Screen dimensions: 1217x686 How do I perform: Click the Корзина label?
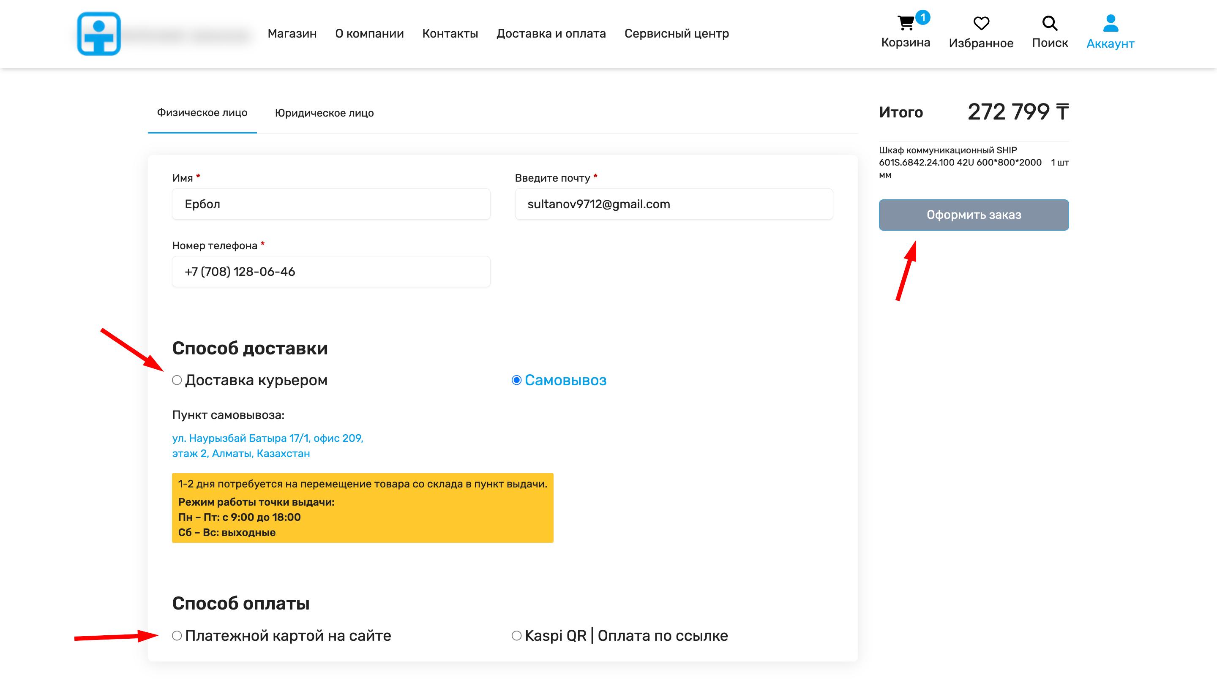click(906, 43)
